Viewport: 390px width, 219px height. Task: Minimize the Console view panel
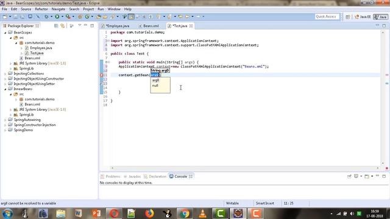click(377, 176)
